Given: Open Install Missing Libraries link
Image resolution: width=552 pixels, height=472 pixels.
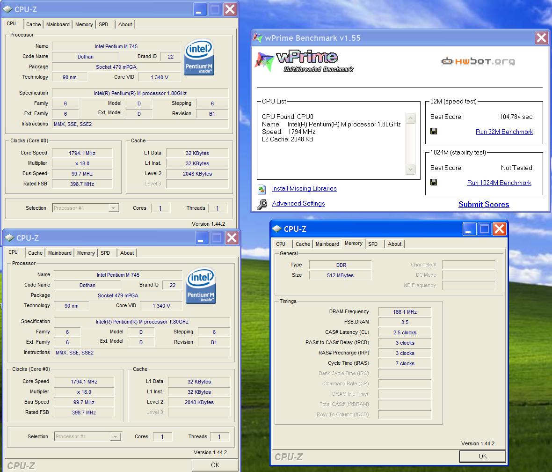Looking at the screenshot, I should (304, 189).
